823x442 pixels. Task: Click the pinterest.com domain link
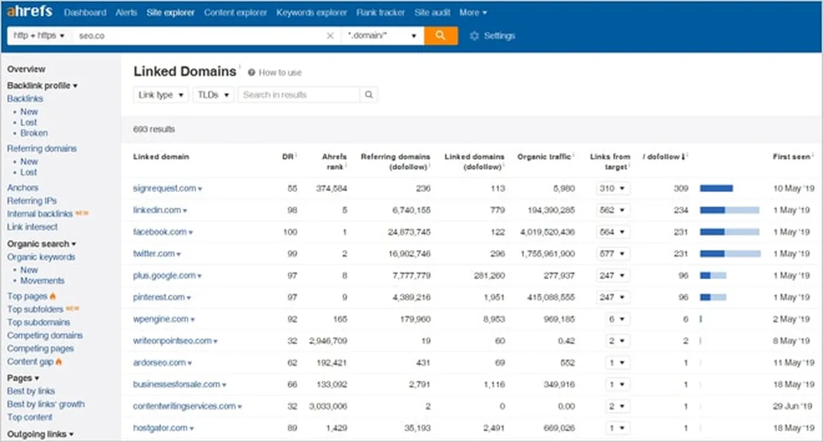tap(159, 297)
